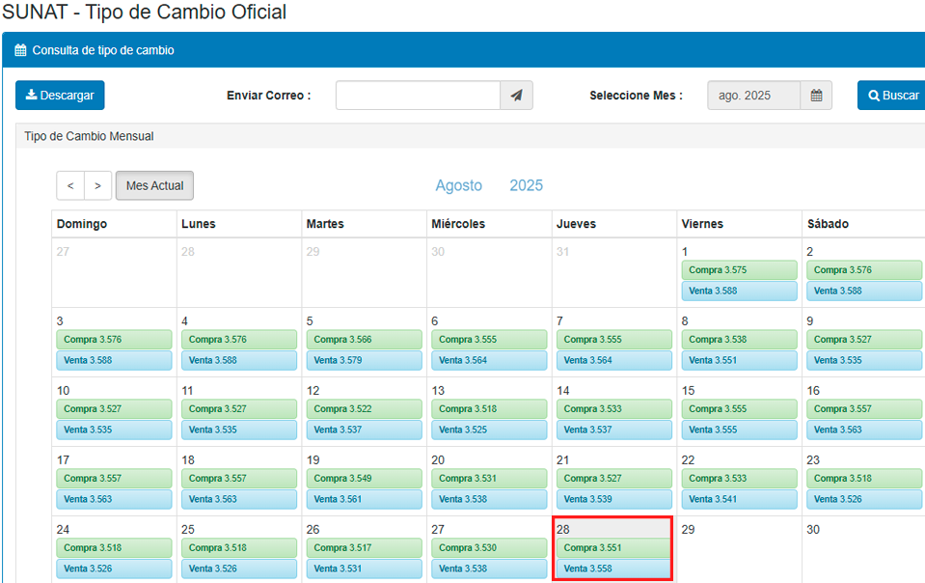Go to previous month arrow
Screen dimensions: 925x583
70,185
